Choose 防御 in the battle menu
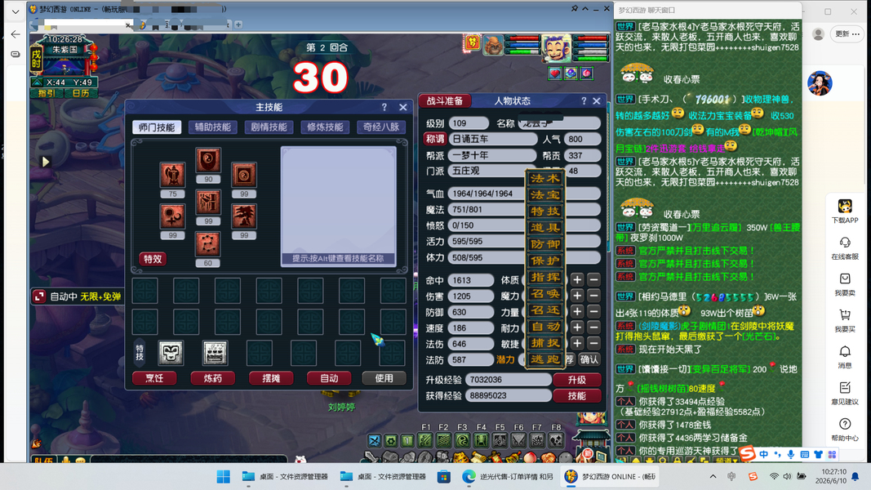Viewport: 871px width, 490px height. click(545, 244)
